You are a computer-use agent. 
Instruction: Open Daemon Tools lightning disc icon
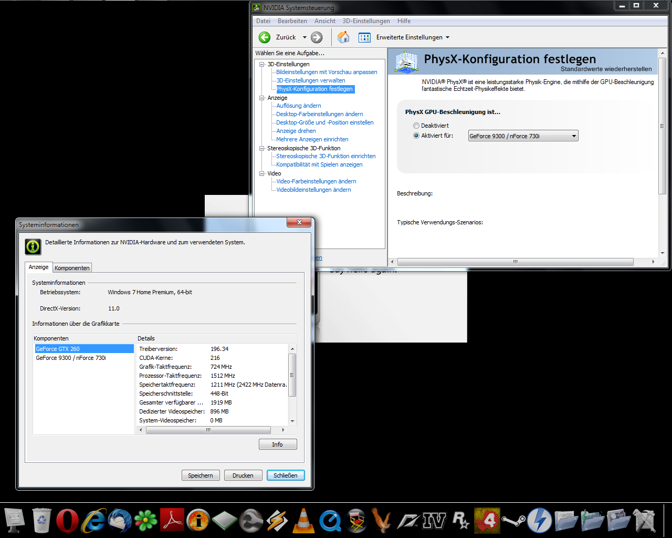tap(540, 521)
